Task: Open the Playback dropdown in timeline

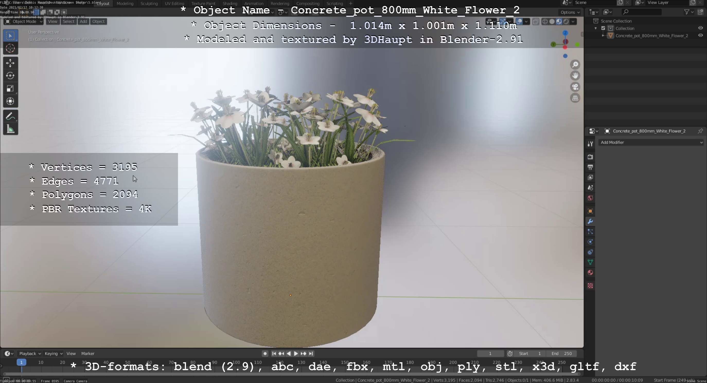Action: pyautogui.click(x=30, y=354)
